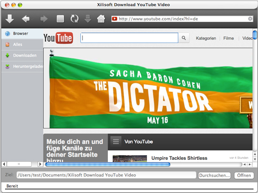Screen dimensions: 258x193
Task: Click the magnifier search button
Action: click(184, 38)
